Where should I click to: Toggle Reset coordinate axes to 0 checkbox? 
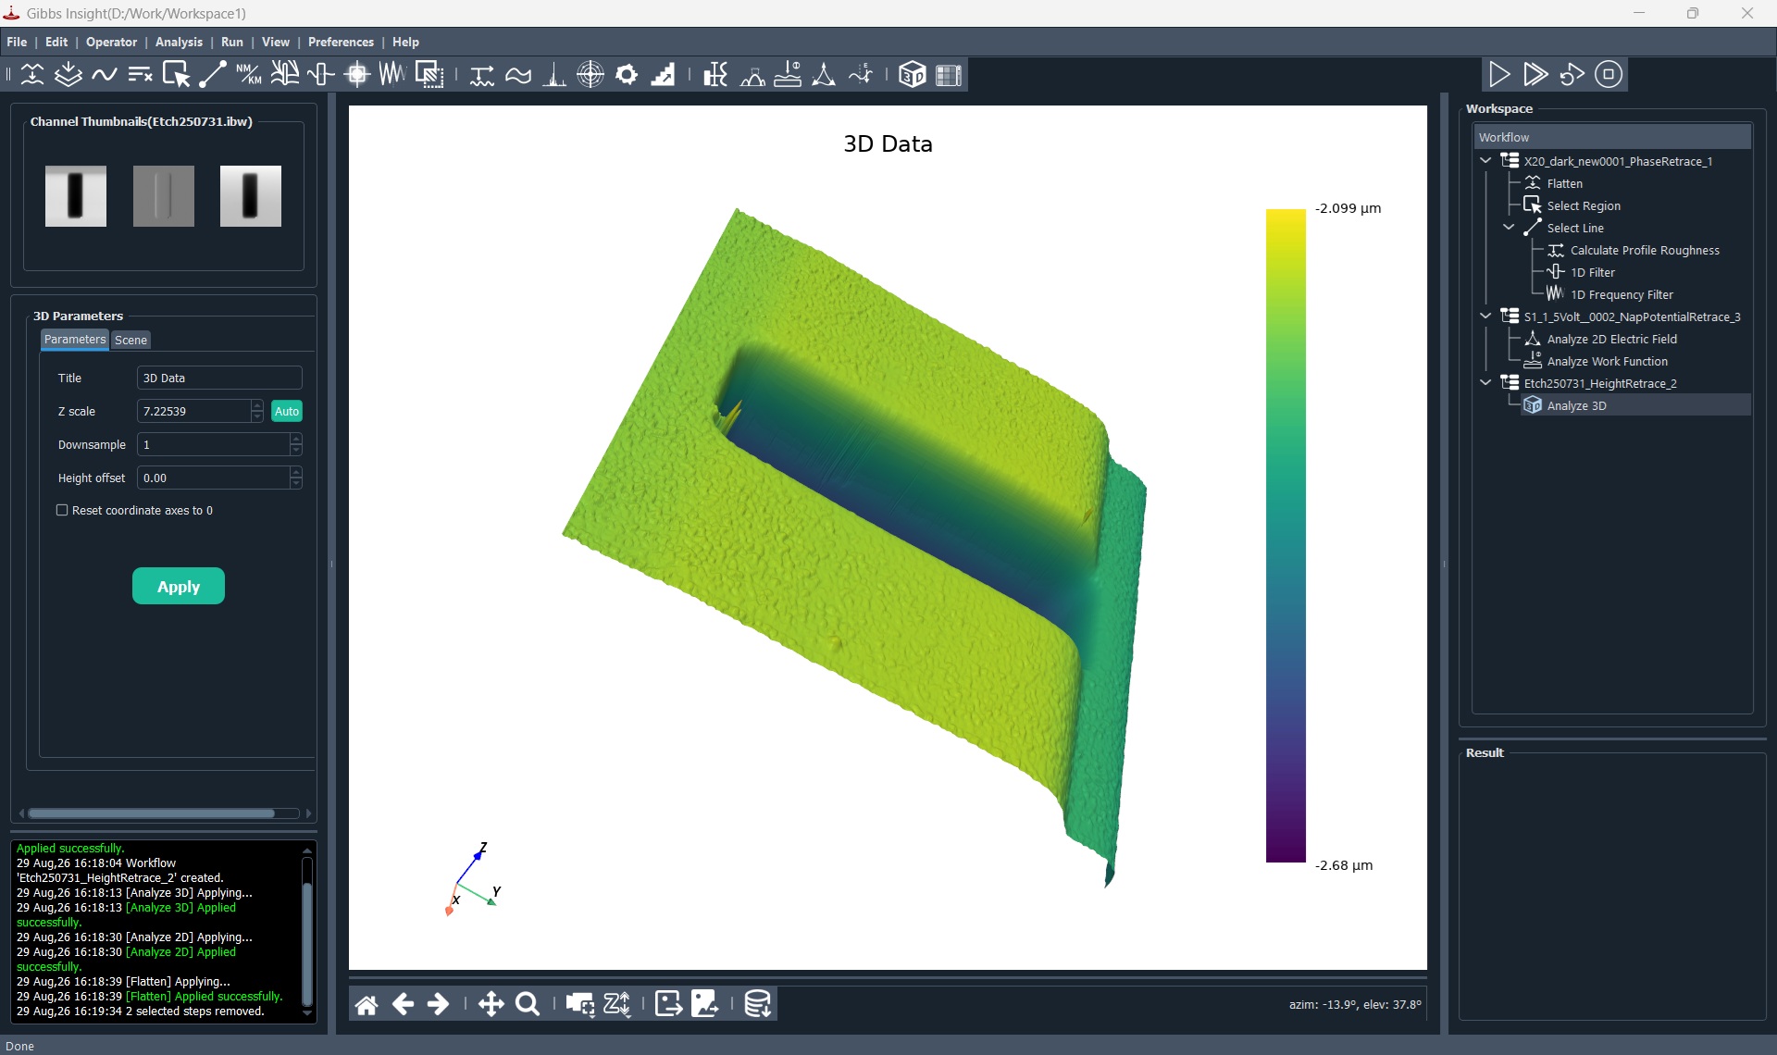pyautogui.click(x=63, y=510)
